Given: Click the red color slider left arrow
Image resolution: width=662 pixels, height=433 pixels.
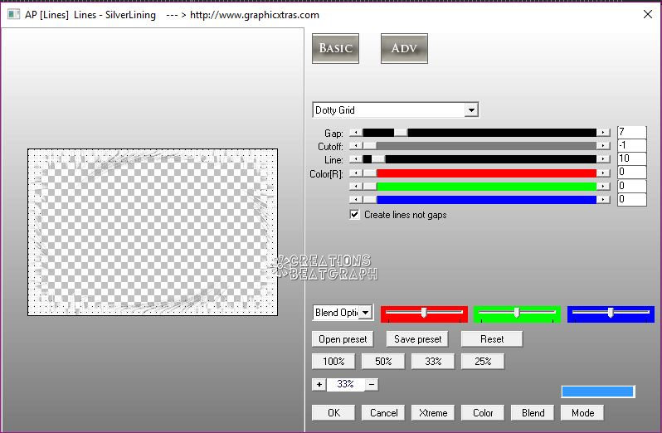Looking at the screenshot, I should coord(356,173).
